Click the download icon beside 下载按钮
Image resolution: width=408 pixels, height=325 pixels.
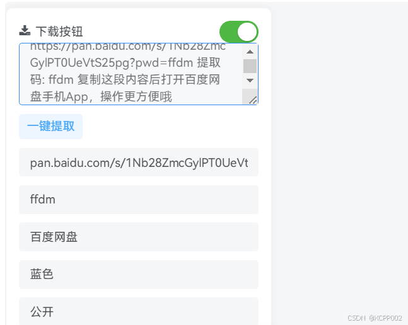tap(25, 30)
